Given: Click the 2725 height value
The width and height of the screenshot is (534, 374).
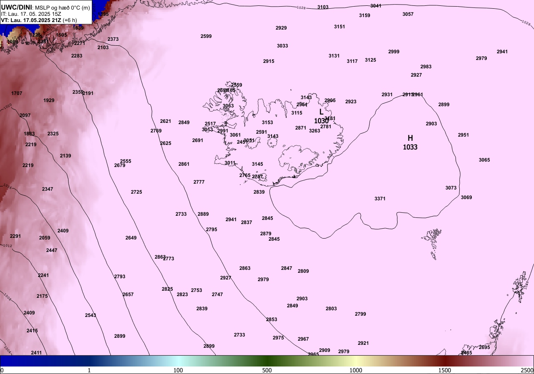Looking at the screenshot, I should [136, 192].
